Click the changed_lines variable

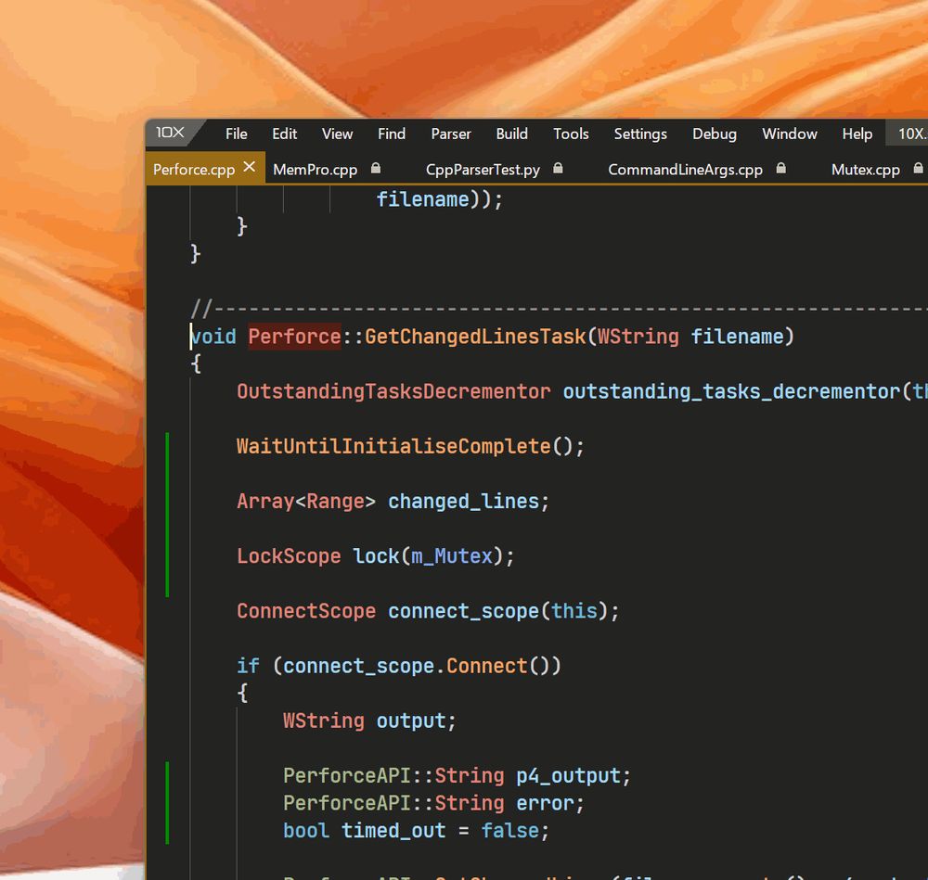point(463,501)
